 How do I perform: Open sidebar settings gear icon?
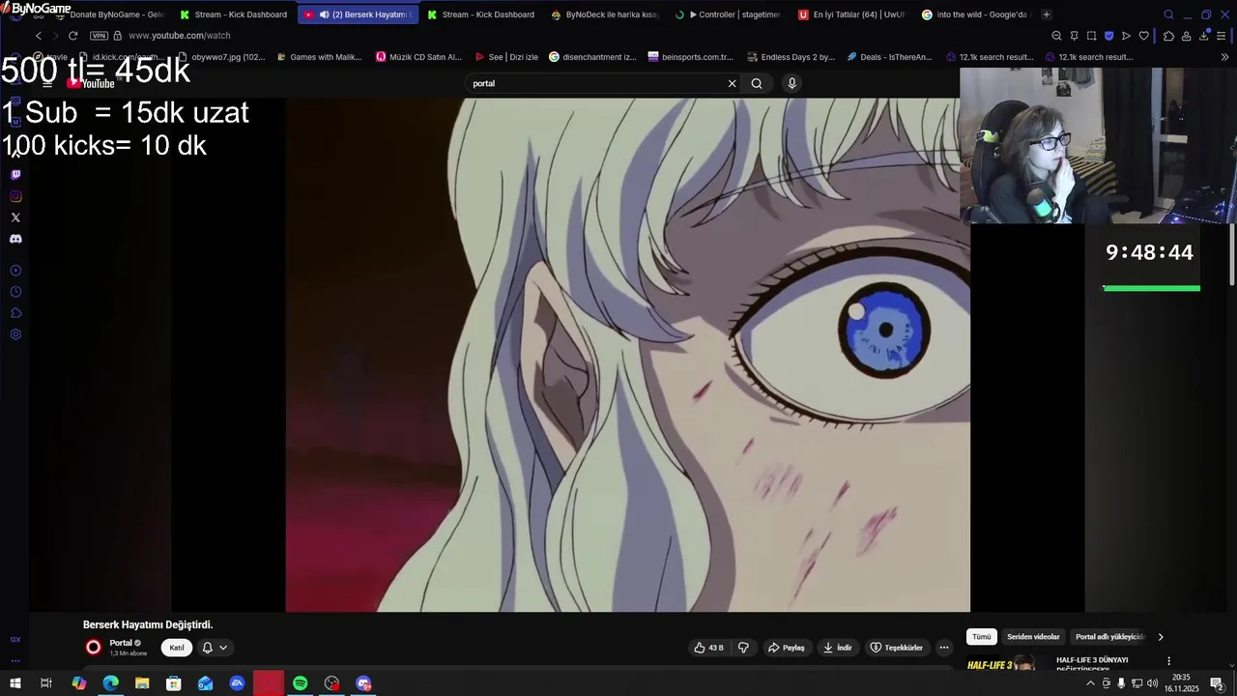(15, 334)
